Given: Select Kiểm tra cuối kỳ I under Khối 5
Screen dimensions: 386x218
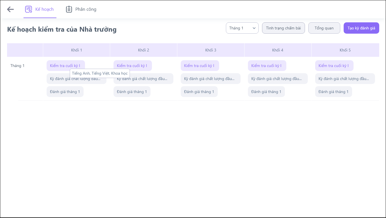Looking at the screenshot, I should (x=334, y=66).
